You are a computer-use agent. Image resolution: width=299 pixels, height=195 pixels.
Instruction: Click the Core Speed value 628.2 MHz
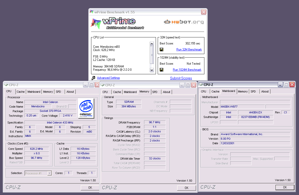pyautogui.click(x=37, y=149)
